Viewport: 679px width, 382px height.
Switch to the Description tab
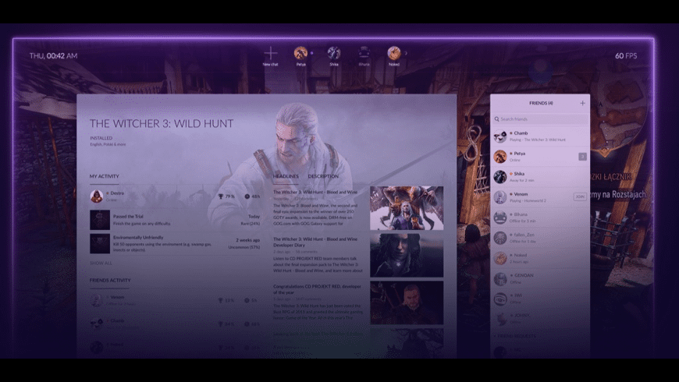[x=323, y=176]
